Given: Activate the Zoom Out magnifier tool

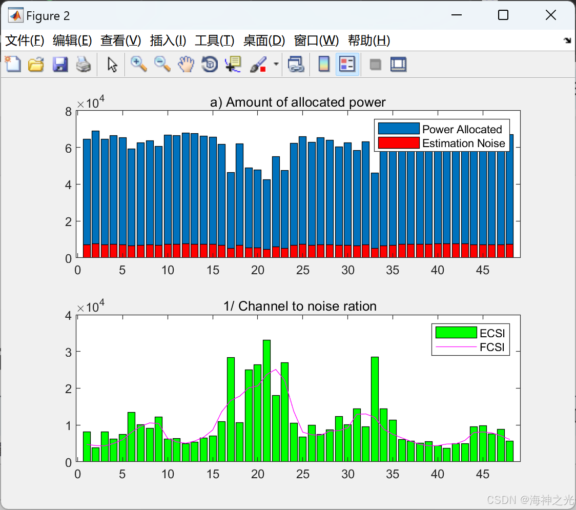Looking at the screenshot, I should tap(162, 64).
